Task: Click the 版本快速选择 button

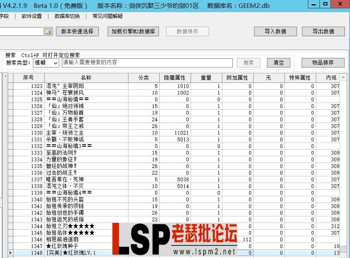Action: click(77, 31)
